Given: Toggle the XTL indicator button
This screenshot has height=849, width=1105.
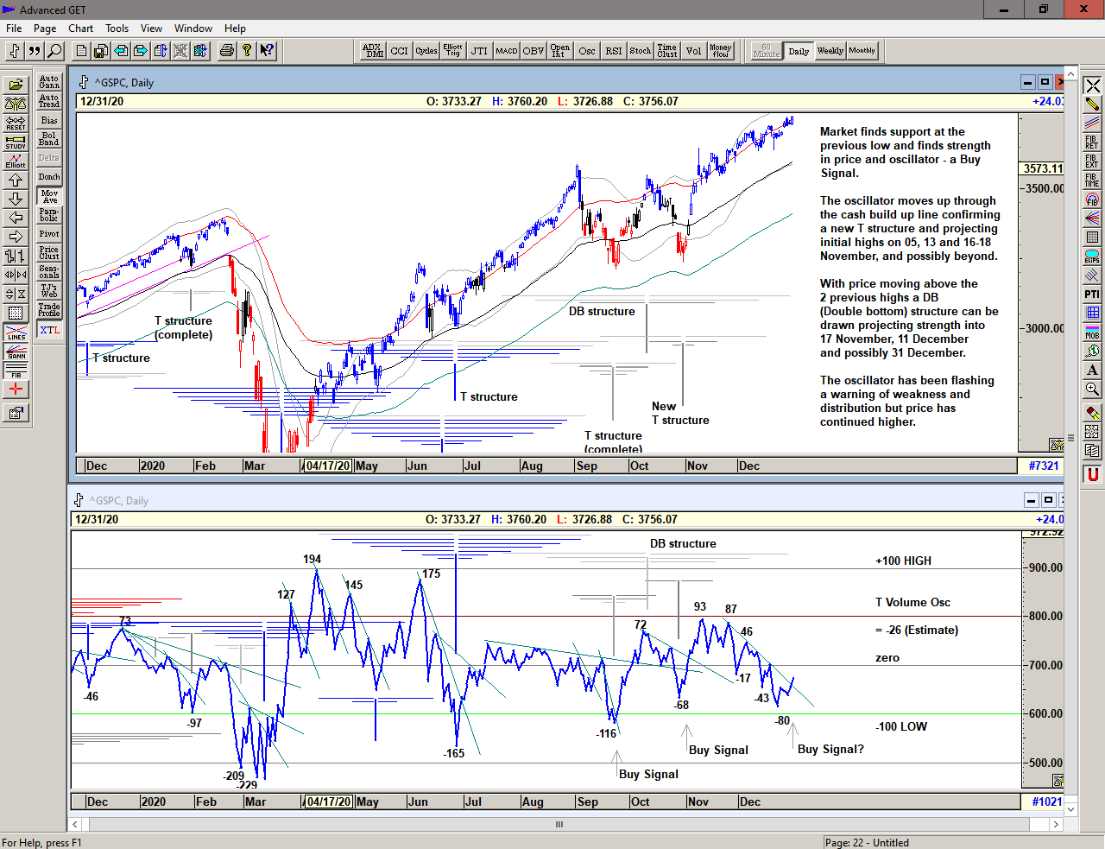Looking at the screenshot, I should tap(49, 330).
